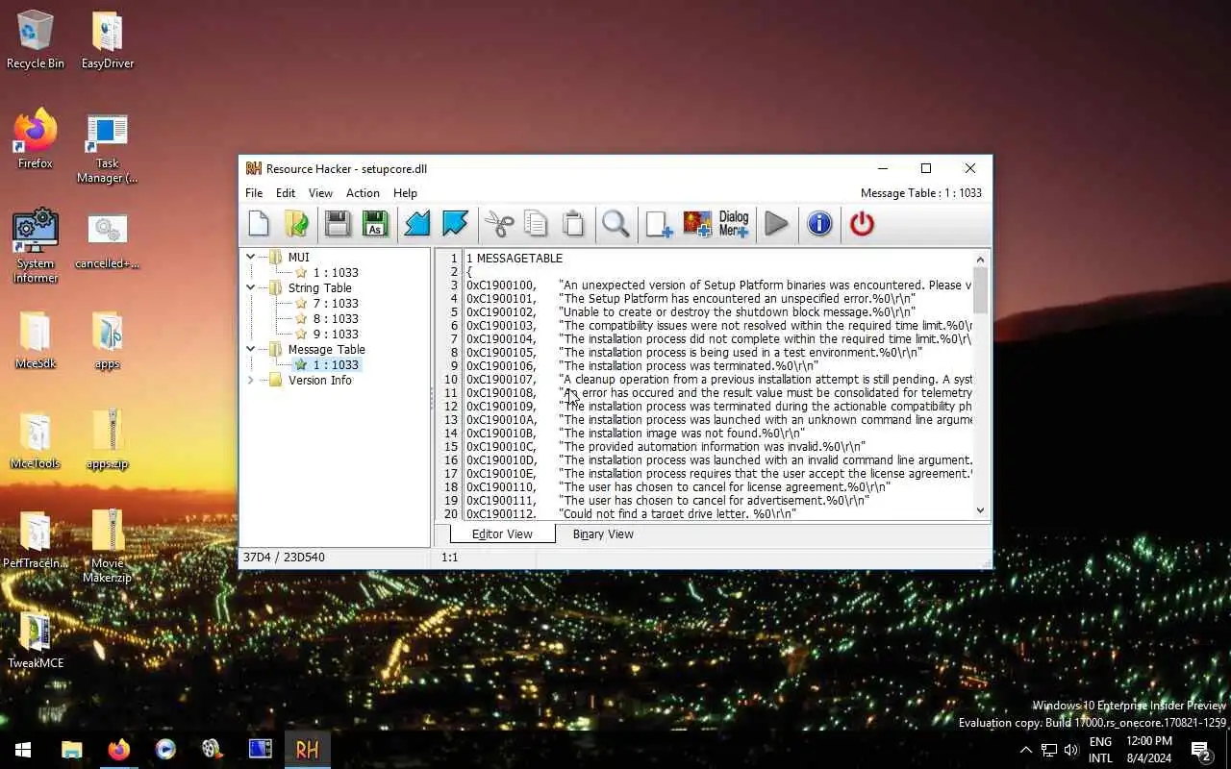This screenshot has width=1231, height=769.
Task: Open the Action menu
Action: (363, 193)
